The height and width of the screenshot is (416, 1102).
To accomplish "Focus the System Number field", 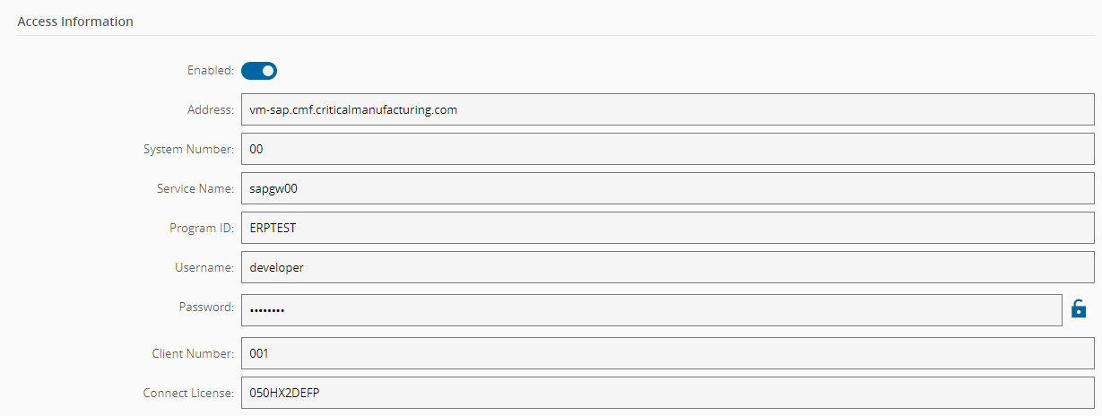I will pyautogui.click(x=667, y=149).
